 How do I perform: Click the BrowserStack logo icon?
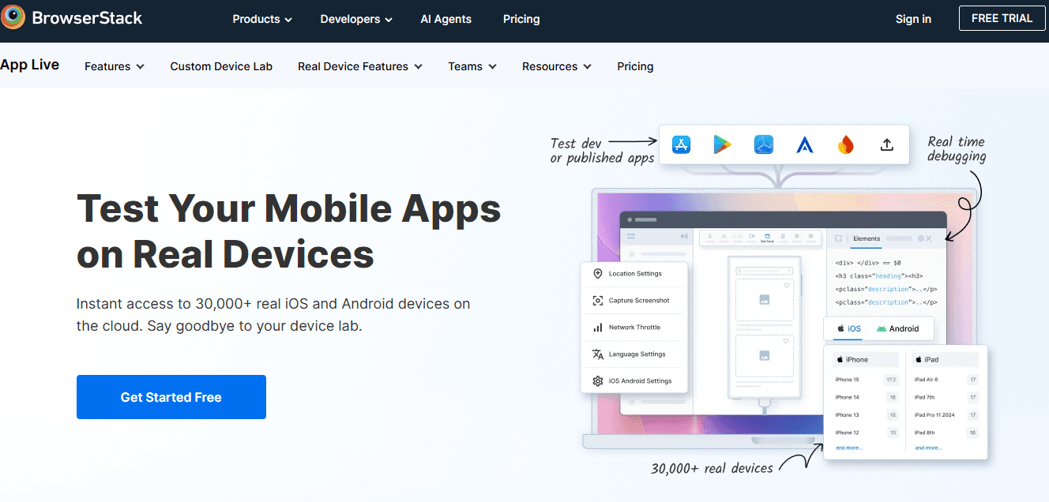(13, 17)
